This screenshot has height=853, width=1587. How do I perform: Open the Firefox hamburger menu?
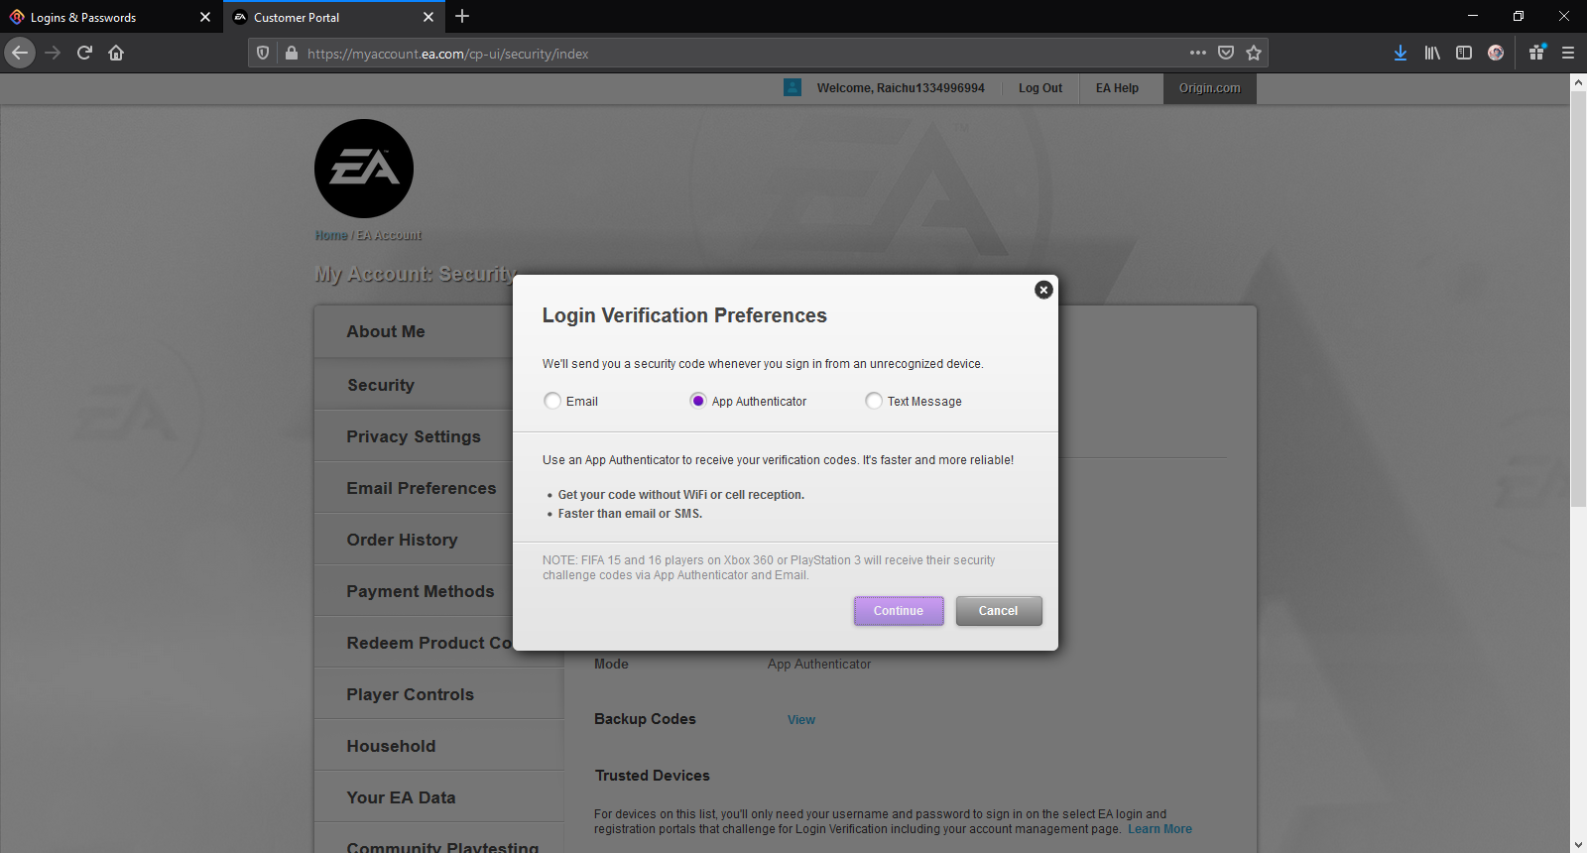1568,53
